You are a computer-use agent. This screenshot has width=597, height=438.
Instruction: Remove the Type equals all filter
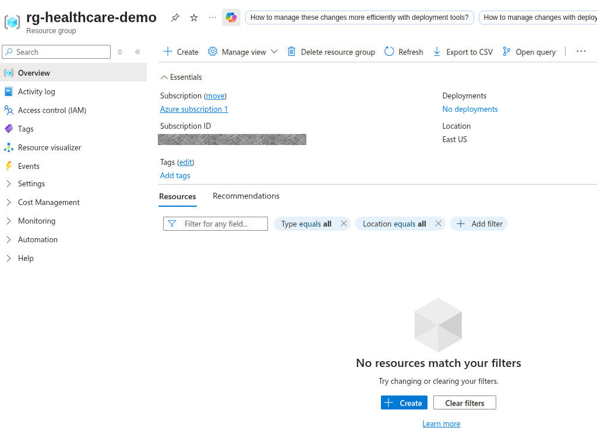[x=344, y=224]
